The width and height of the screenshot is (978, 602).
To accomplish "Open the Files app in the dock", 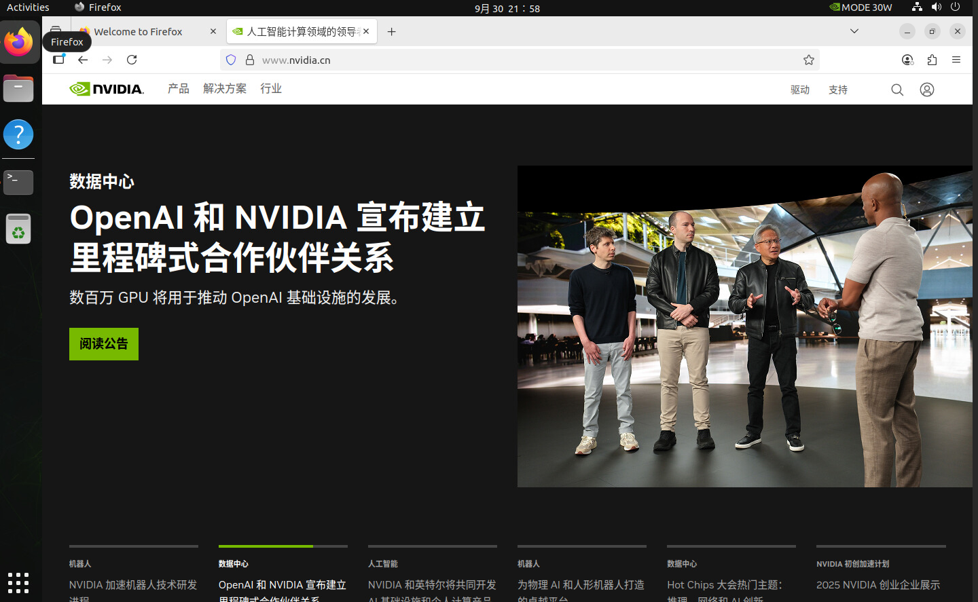I will tap(18, 88).
